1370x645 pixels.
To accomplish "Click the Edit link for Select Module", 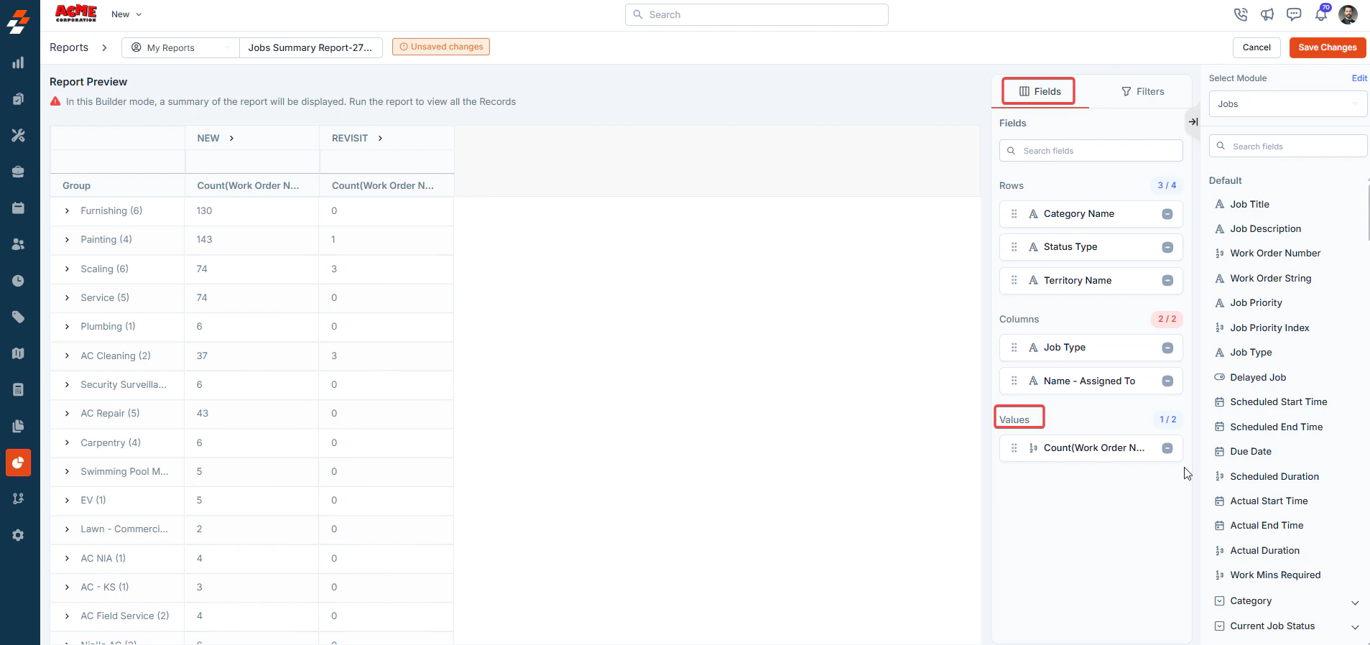I will click(1359, 78).
